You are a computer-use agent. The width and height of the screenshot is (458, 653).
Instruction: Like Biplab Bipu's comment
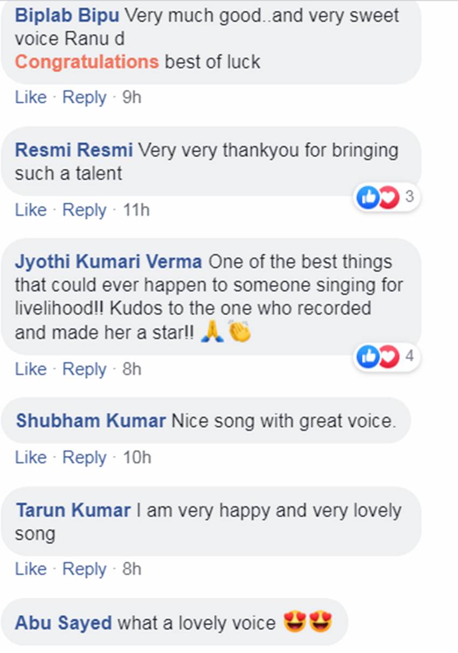31,98
